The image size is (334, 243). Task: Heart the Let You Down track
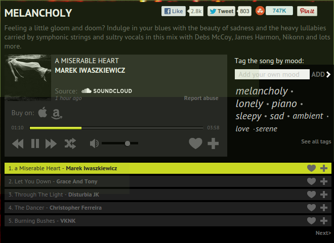311,181
